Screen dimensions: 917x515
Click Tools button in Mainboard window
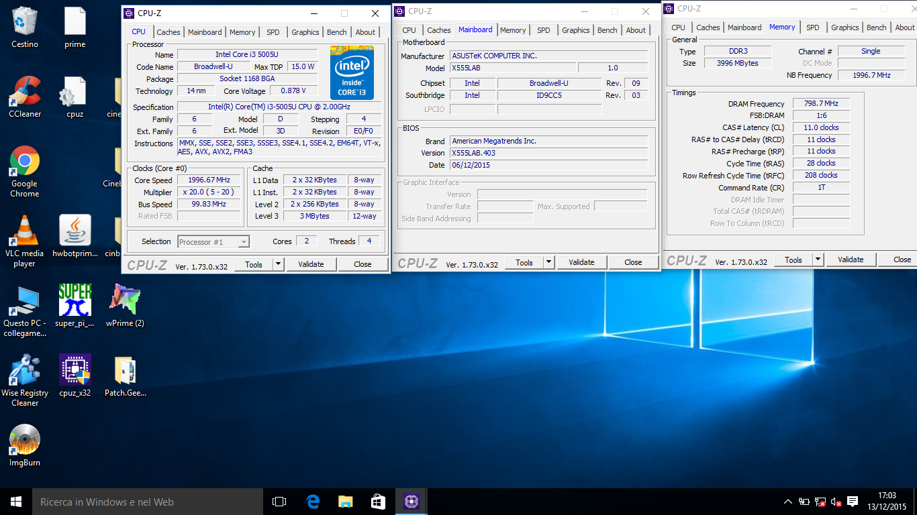[x=524, y=262]
